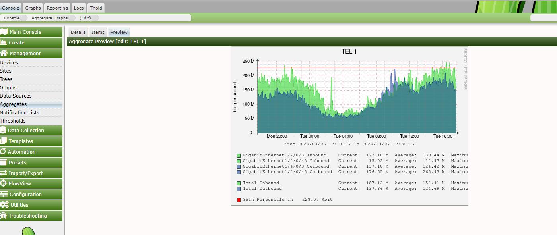557x235 pixels.
Task: Expand the Presets section
Action: point(31,162)
